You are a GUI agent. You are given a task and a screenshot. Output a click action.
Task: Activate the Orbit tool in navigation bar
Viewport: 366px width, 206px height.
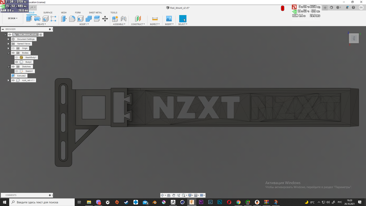click(x=162, y=195)
